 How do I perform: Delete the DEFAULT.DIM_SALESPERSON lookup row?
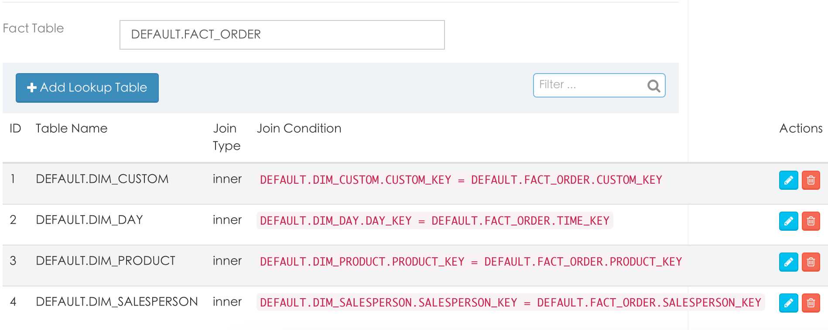click(811, 303)
